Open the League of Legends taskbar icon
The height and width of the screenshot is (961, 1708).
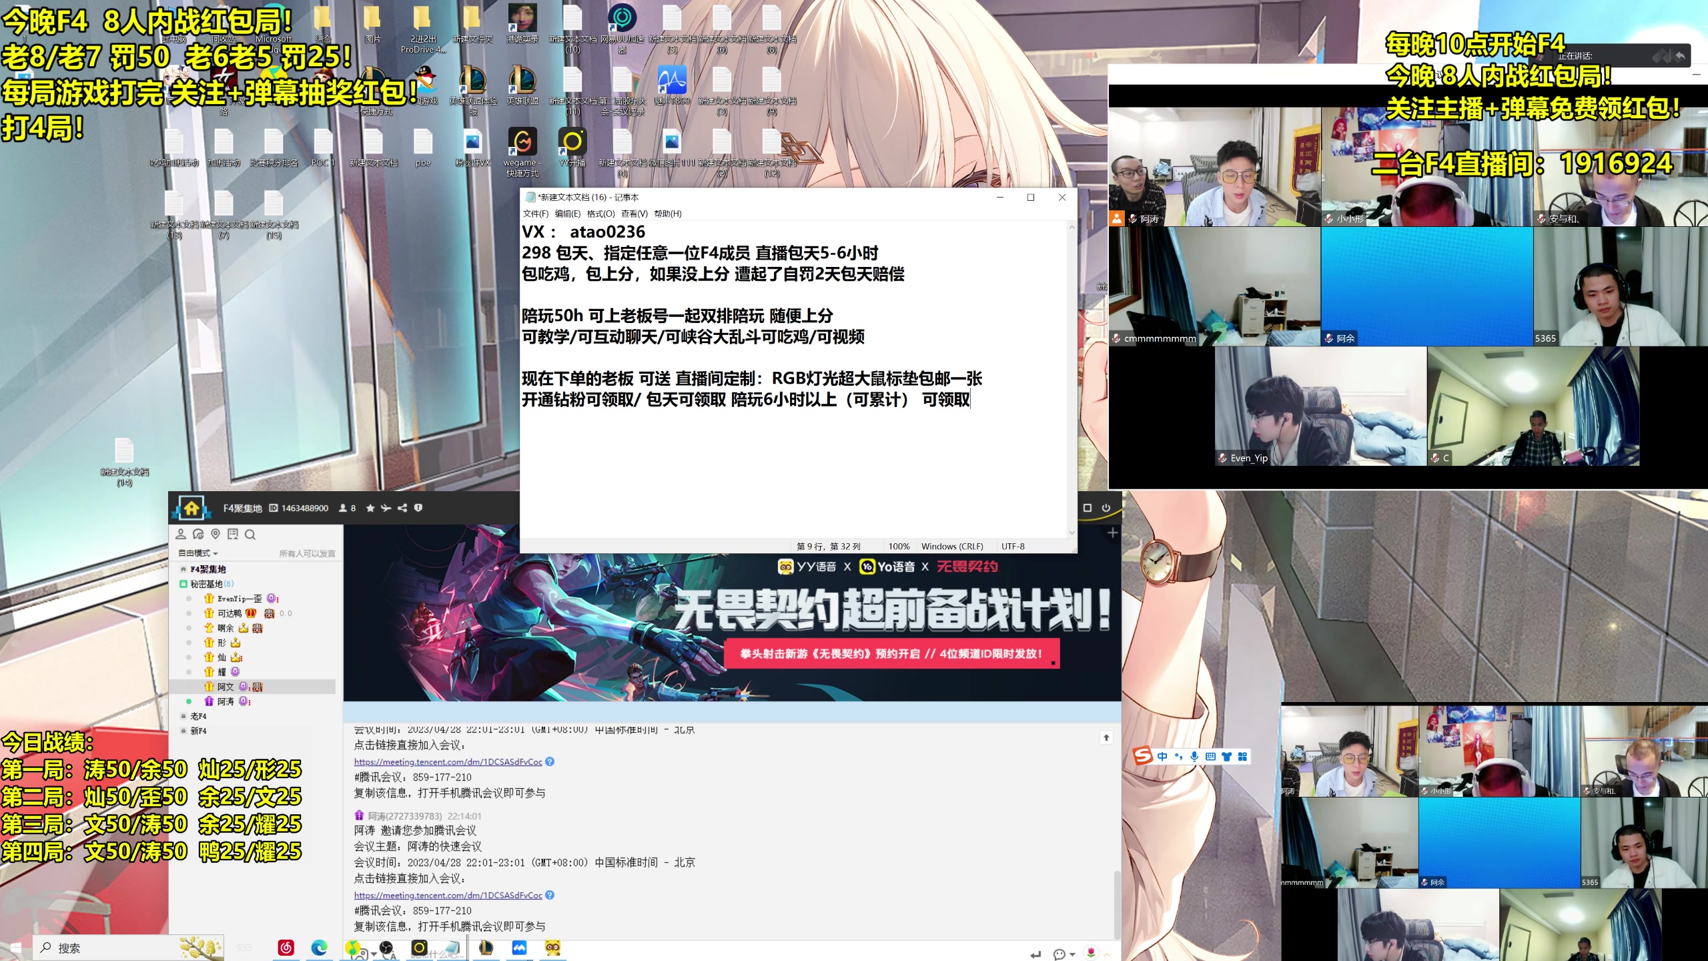click(x=486, y=948)
